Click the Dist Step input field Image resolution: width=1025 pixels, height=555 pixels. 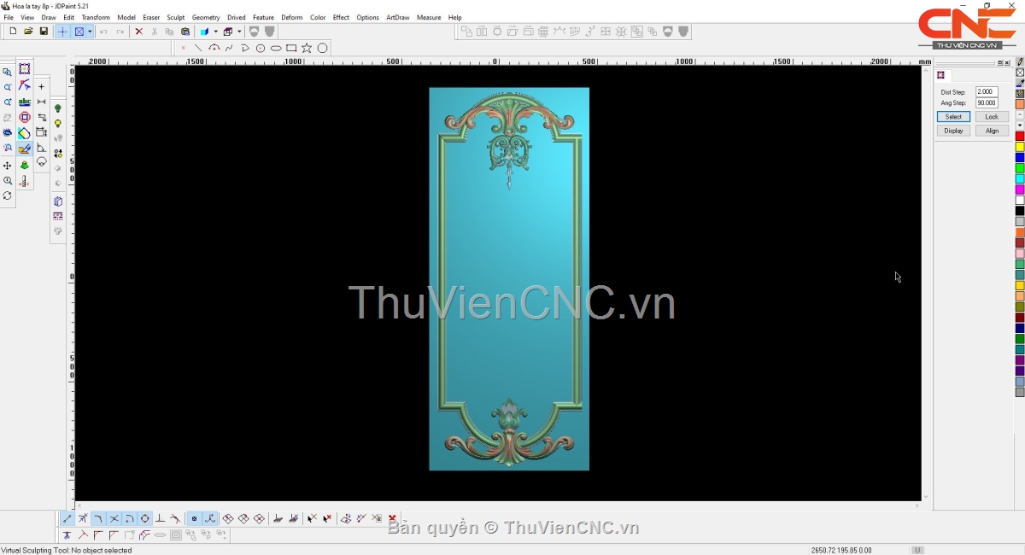986,91
